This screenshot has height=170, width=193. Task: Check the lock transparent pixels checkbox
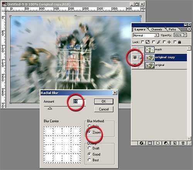142,42
